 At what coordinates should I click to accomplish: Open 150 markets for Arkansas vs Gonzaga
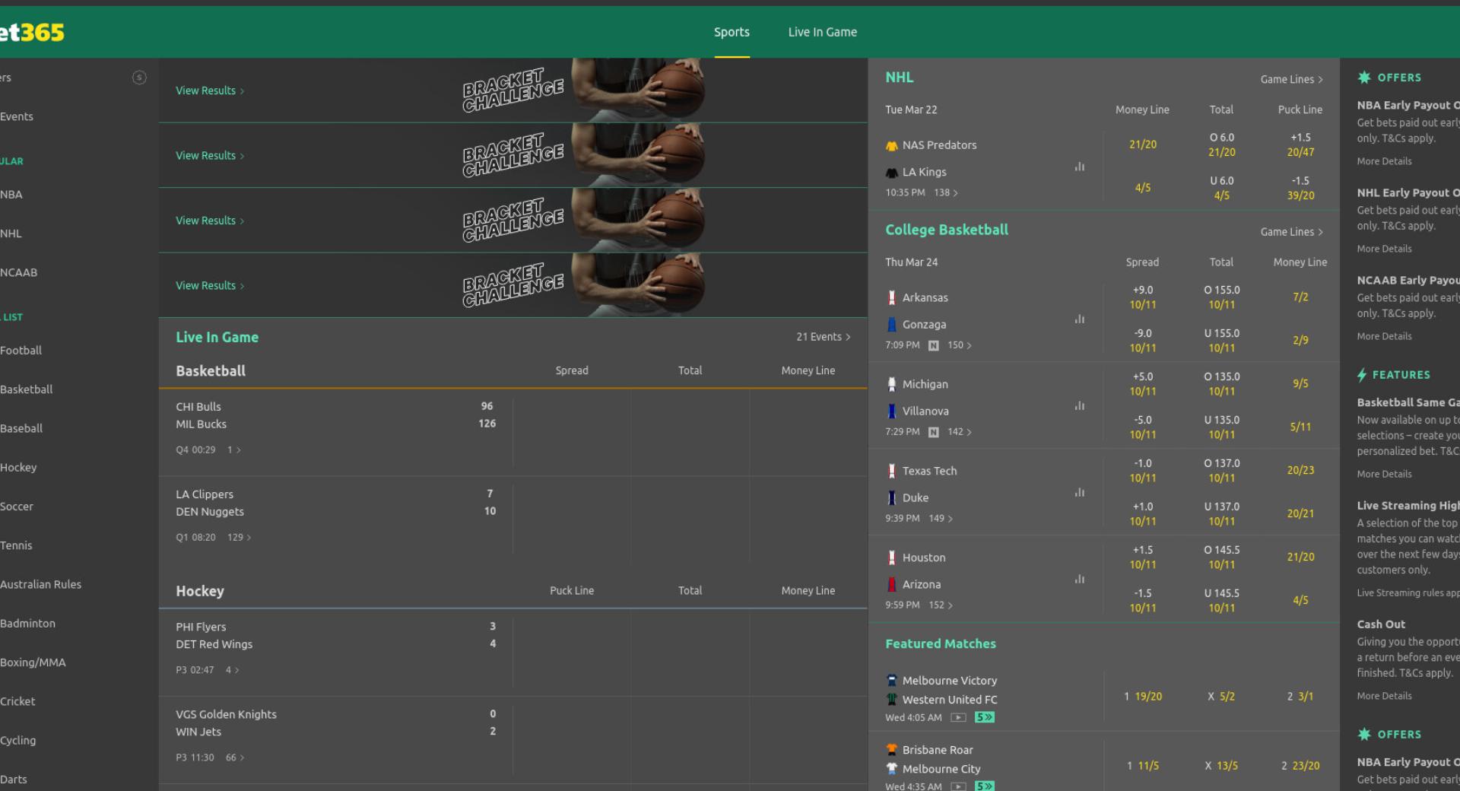(x=959, y=345)
